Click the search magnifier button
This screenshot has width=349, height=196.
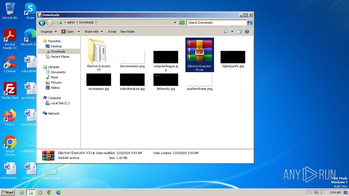click(249, 23)
